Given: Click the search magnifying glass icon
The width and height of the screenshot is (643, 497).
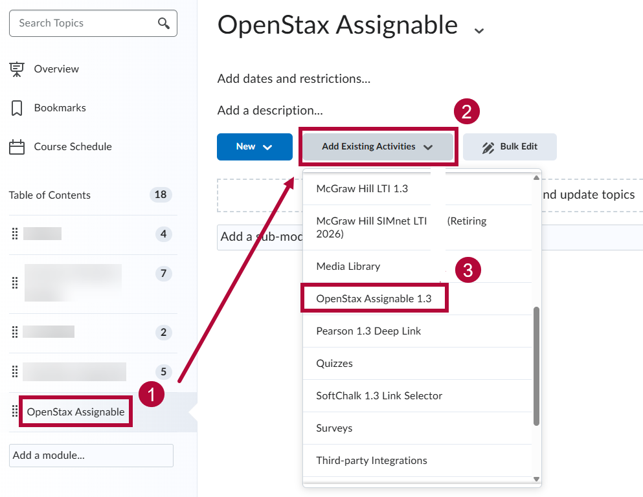Looking at the screenshot, I should [164, 23].
